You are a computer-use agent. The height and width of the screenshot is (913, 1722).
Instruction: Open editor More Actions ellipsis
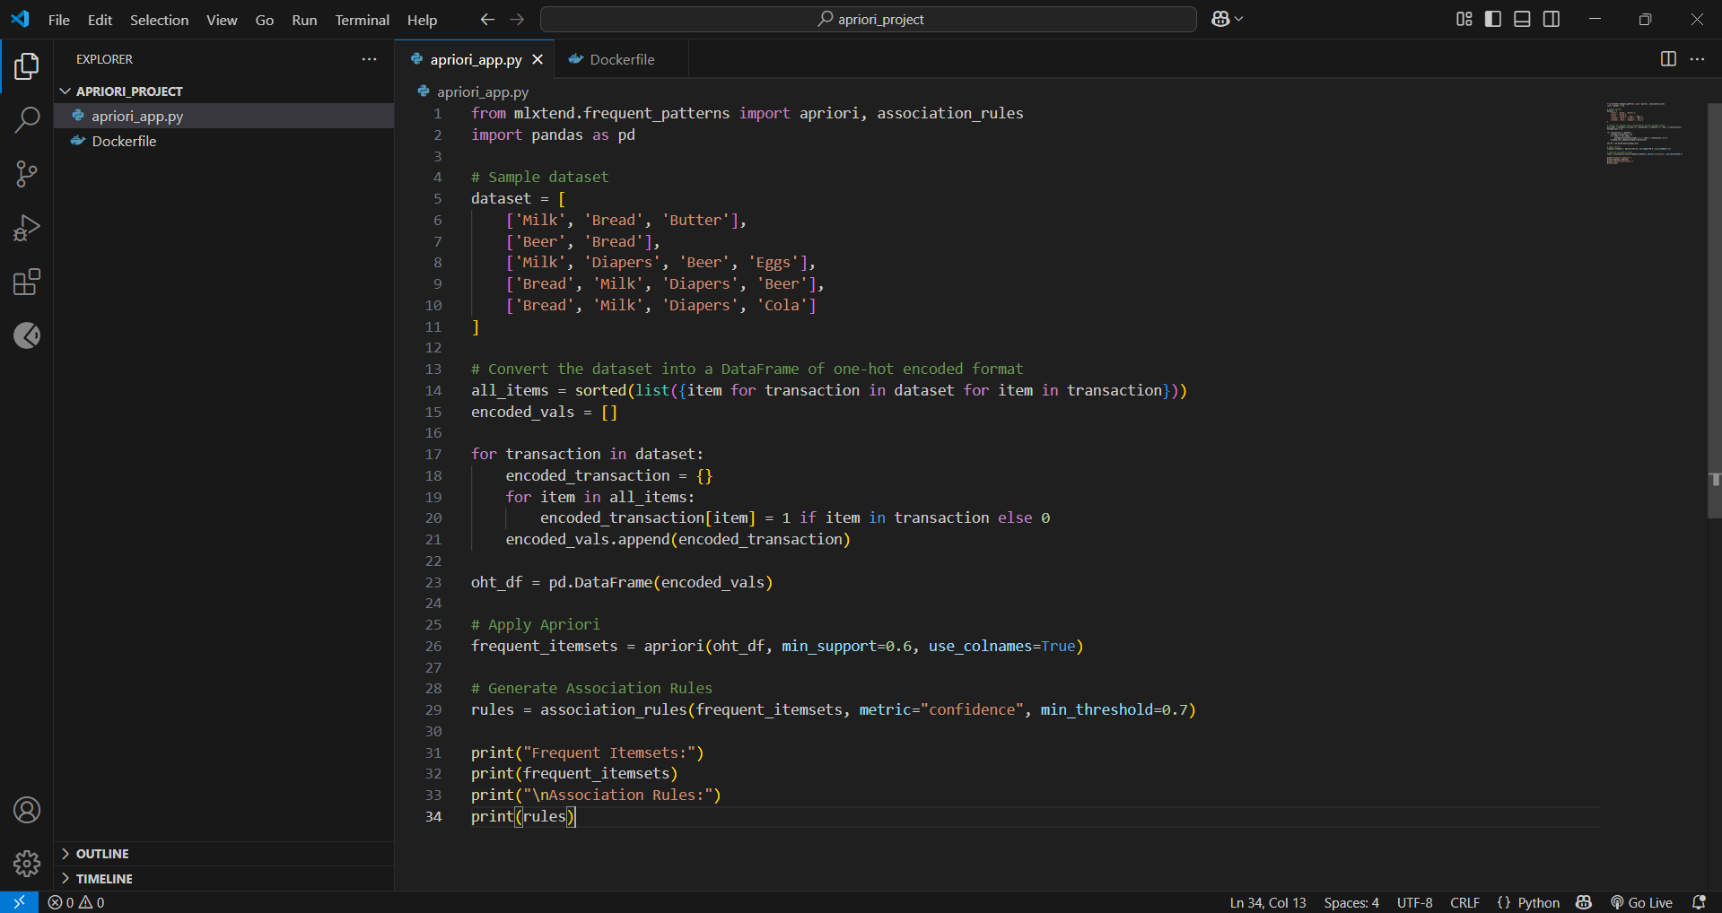click(1697, 59)
